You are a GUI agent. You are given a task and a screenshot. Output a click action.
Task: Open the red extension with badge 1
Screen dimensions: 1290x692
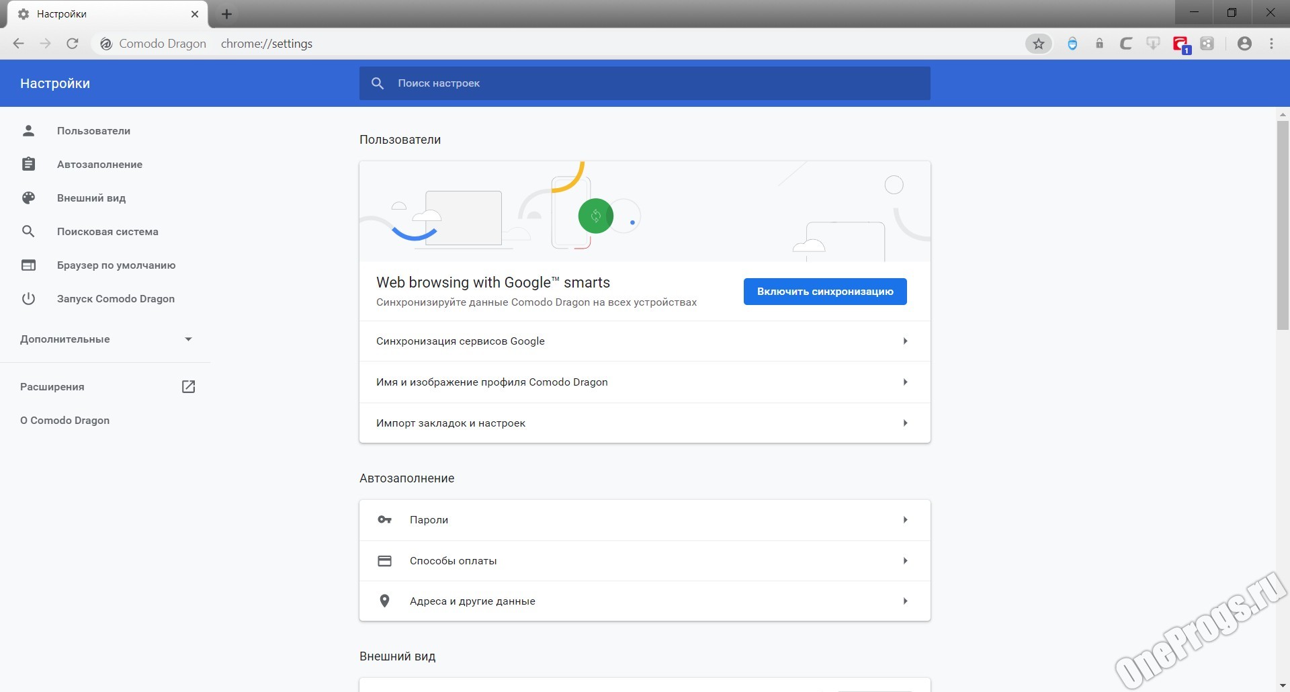coord(1180,45)
